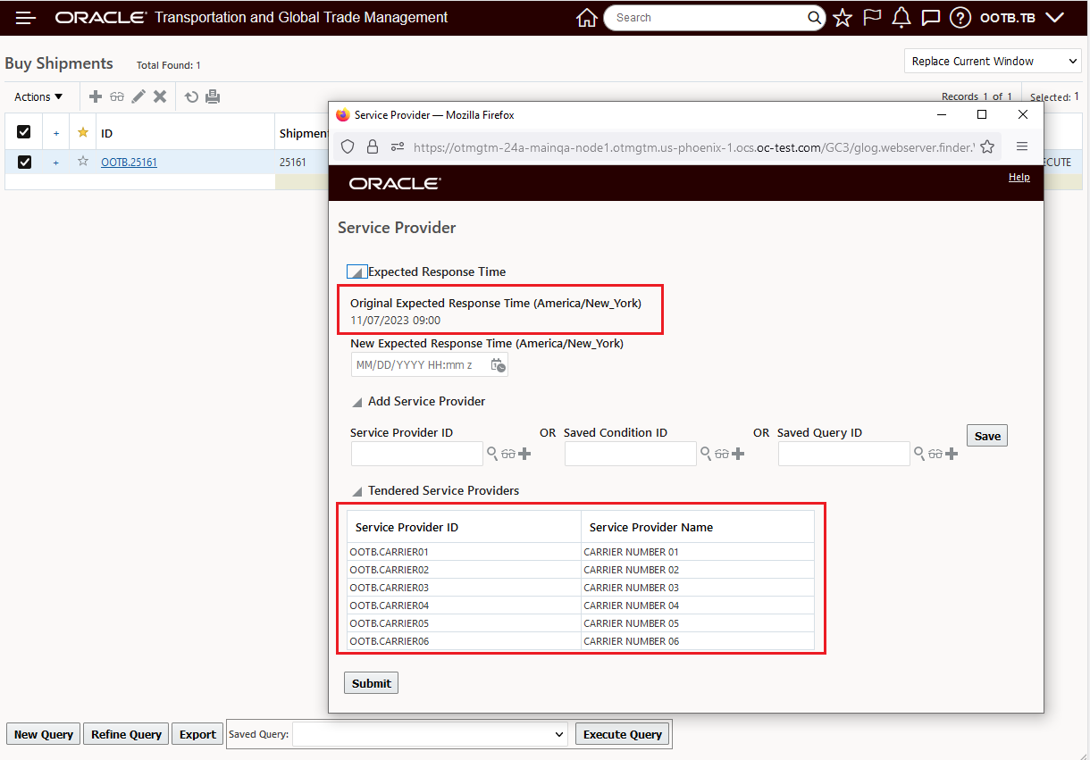Search Saved Query ID with magnifier
This screenshot has height=760, width=1090.
tap(918, 454)
